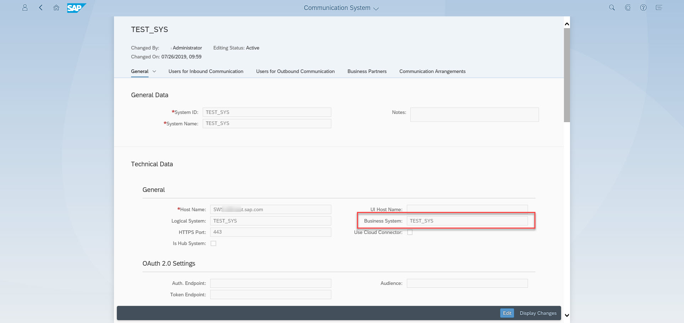Open the Business Partners tab

367,71
